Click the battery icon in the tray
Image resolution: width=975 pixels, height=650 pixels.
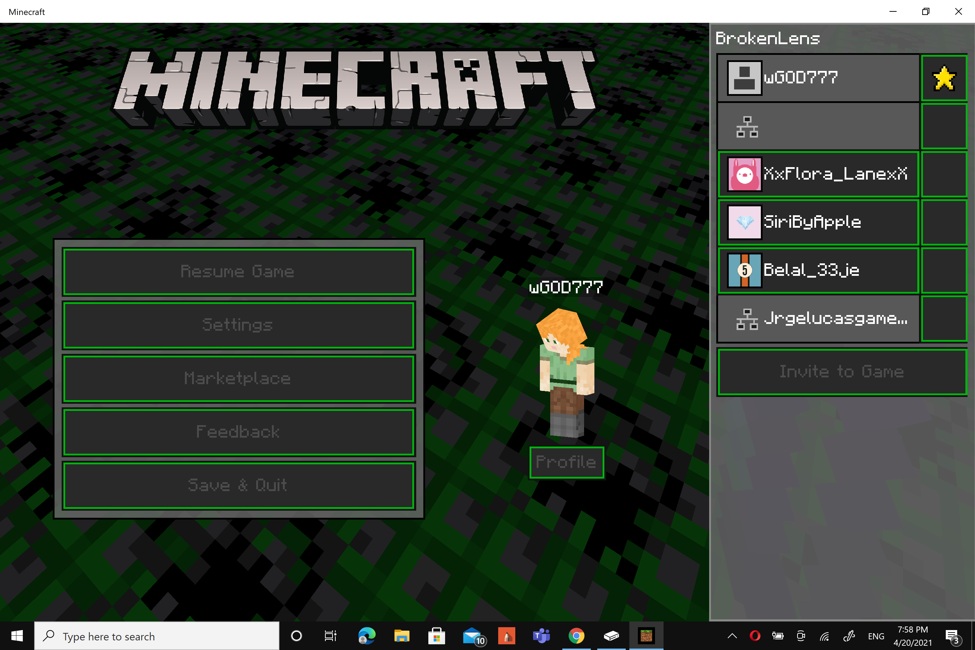coord(778,636)
